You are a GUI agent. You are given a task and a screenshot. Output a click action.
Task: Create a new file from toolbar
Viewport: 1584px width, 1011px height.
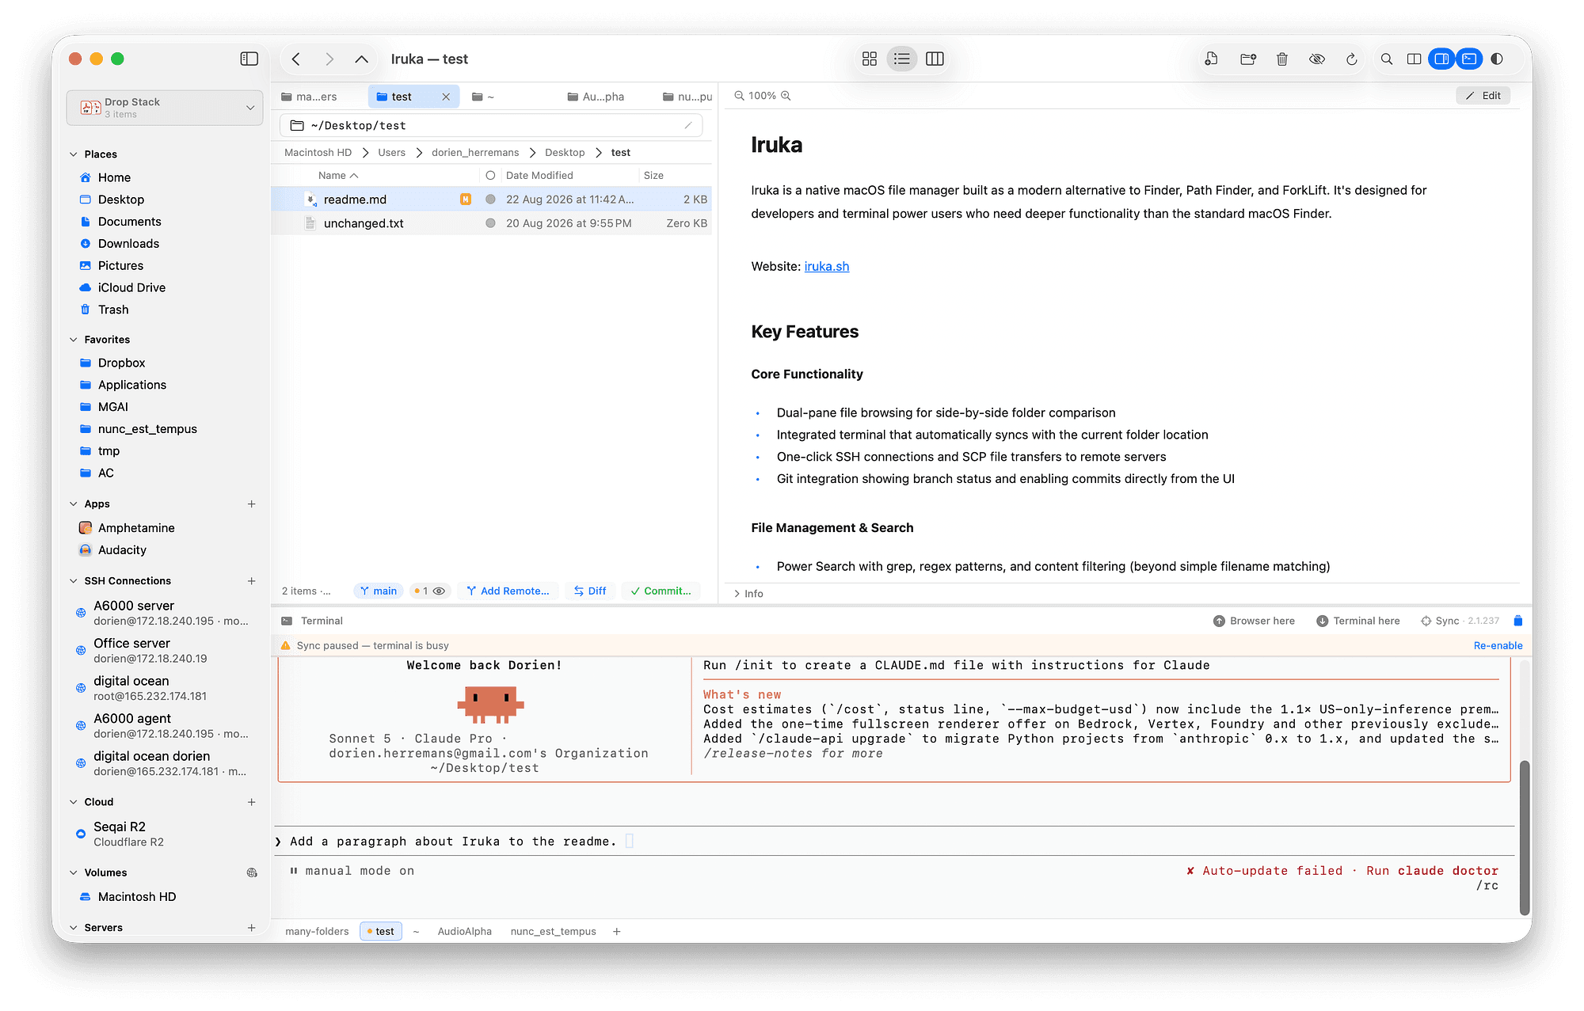(1211, 59)
